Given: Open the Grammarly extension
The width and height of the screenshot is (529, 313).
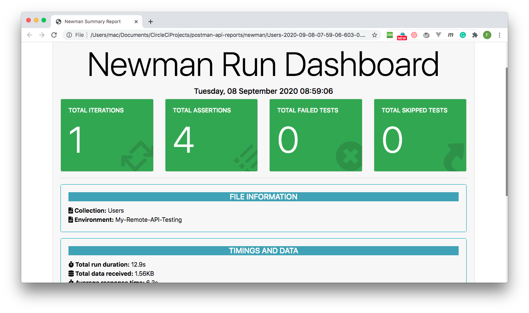Looking at the screenshot, I should coord(462,35).
